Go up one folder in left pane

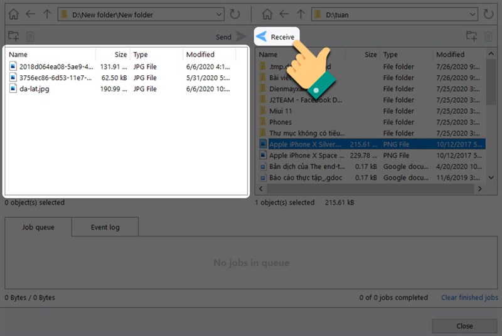coord(47,14)
